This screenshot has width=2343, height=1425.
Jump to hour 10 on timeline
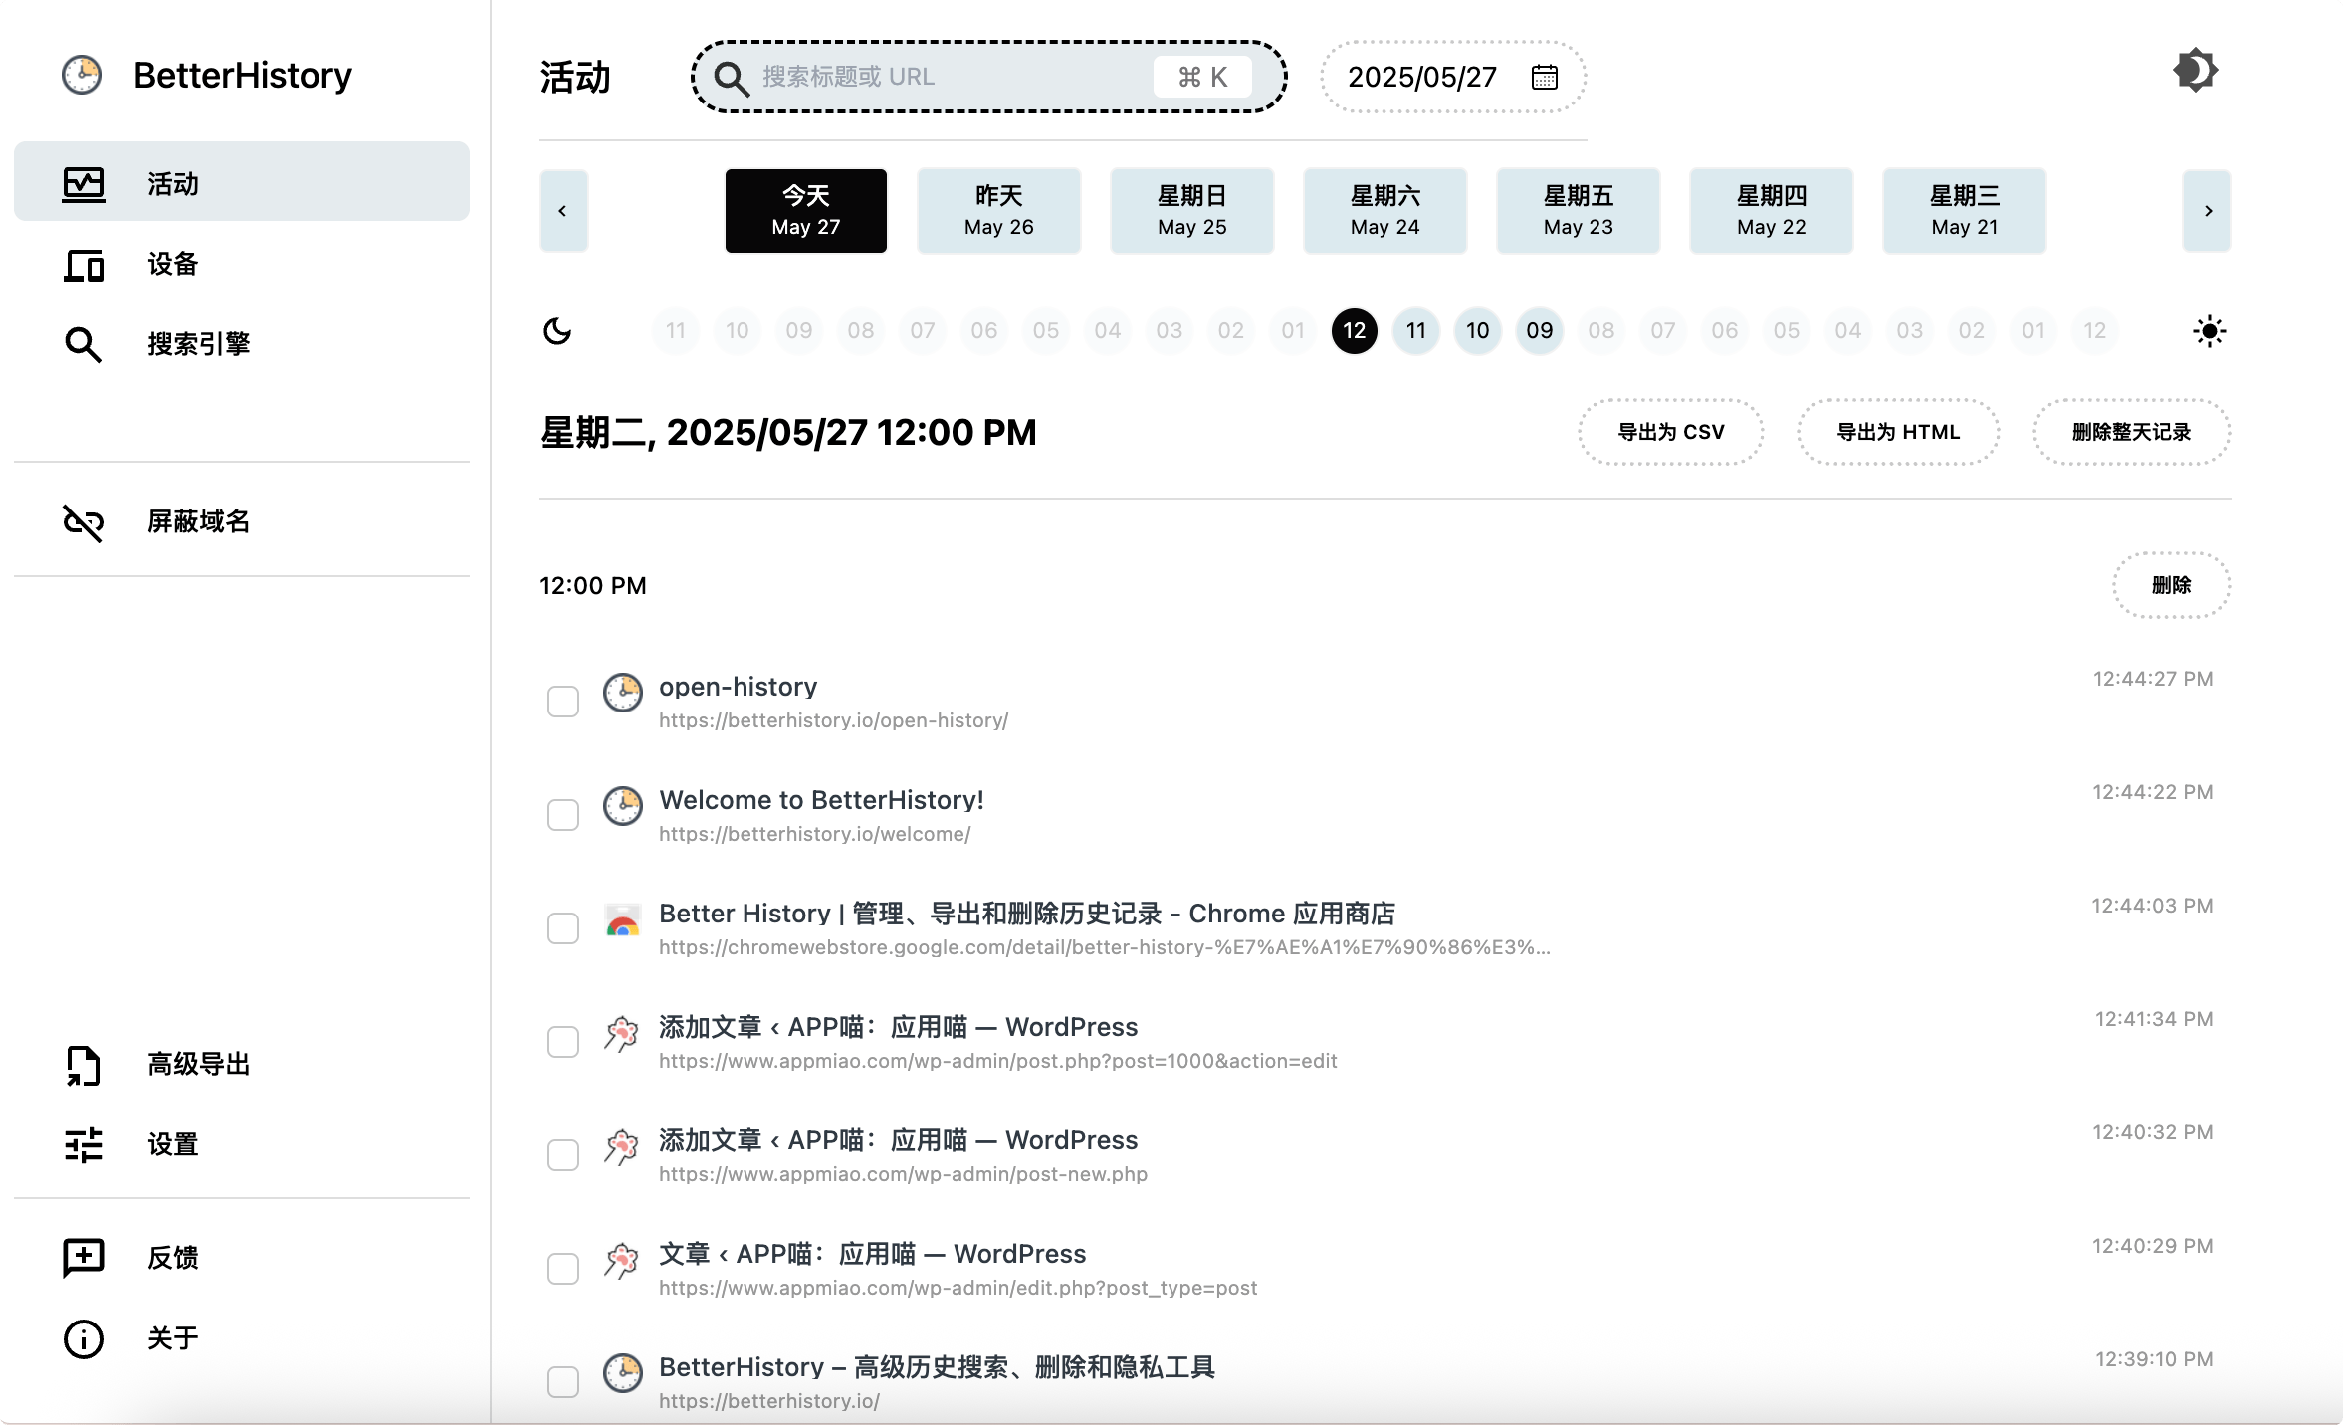pyautogui.click(x=1477, y=331)
